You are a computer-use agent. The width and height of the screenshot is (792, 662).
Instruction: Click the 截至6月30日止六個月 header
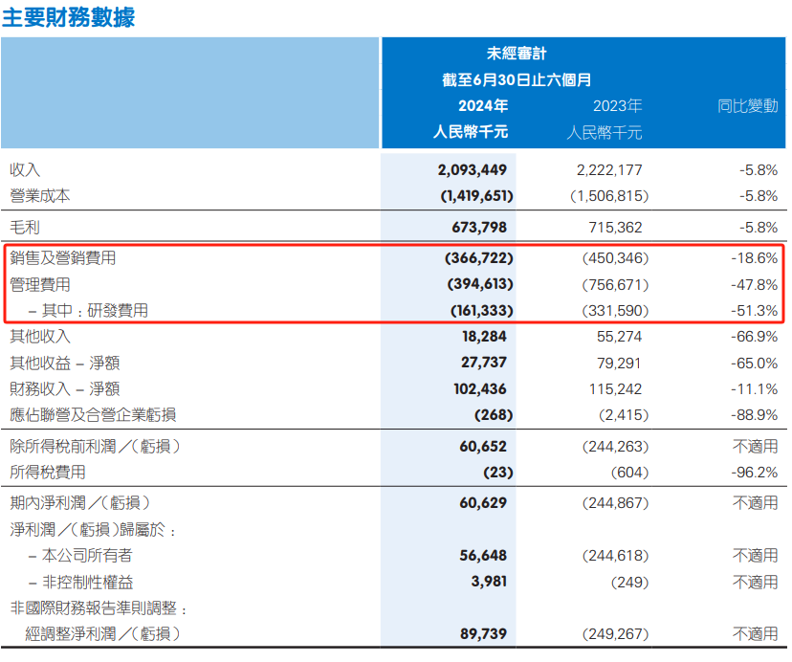pos(517,80)
